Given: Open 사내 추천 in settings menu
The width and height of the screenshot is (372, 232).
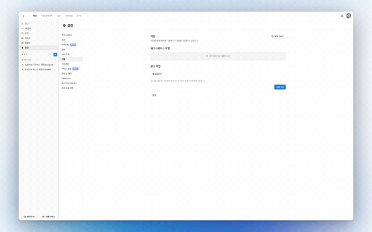Looking at the screenshot, I should pos(66,54).
